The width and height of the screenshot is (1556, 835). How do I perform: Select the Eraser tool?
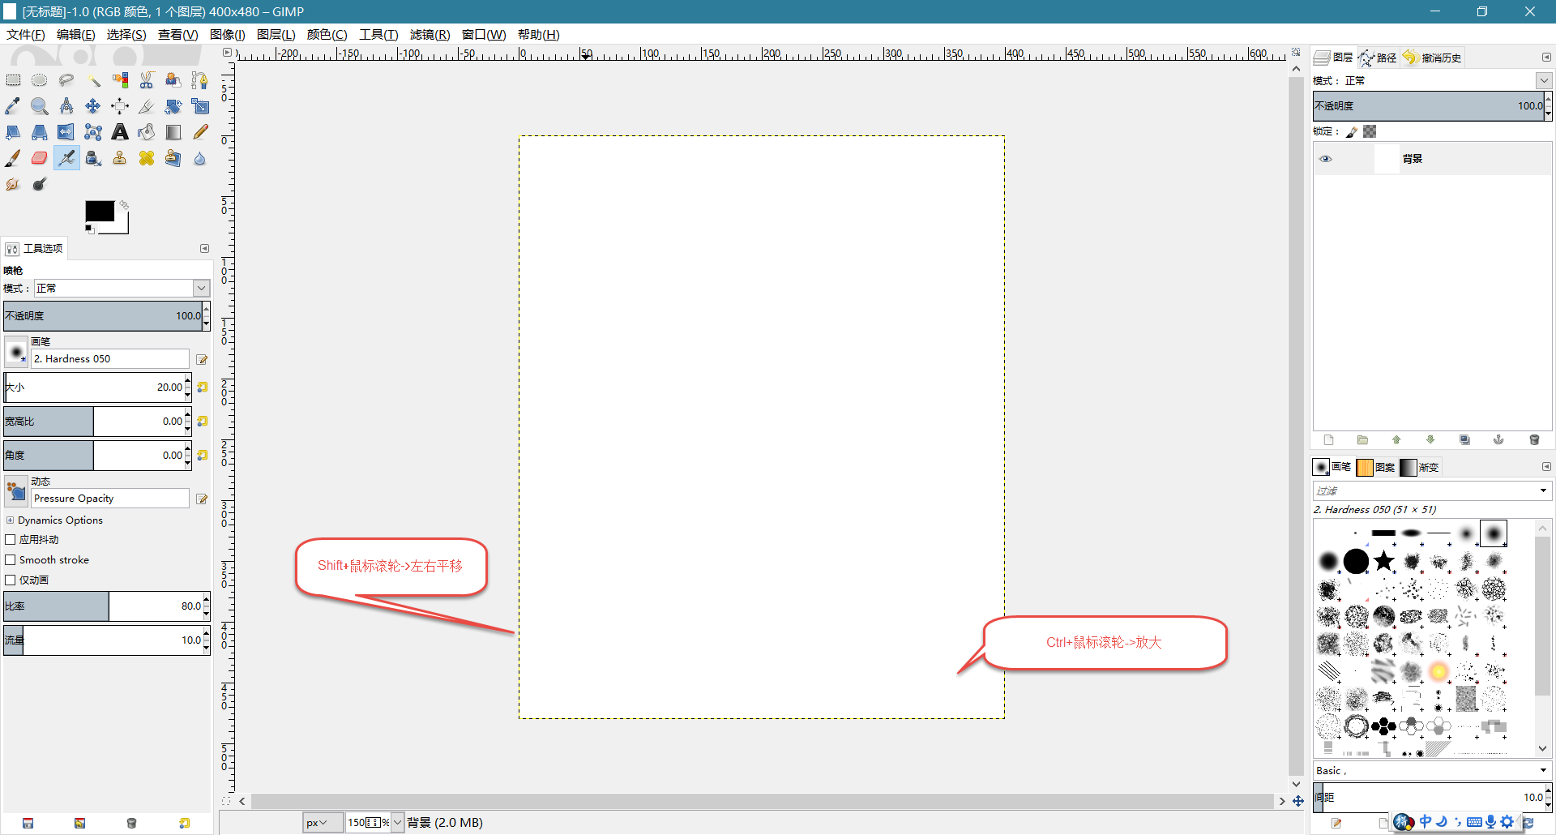point(39,158)
